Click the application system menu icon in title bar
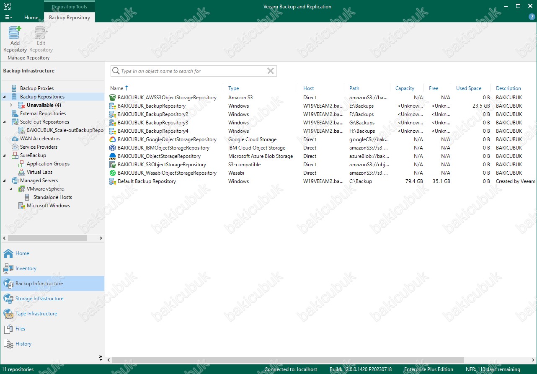Screen dimensions: 537x374 pyautogui.click(x=7, y=6)
